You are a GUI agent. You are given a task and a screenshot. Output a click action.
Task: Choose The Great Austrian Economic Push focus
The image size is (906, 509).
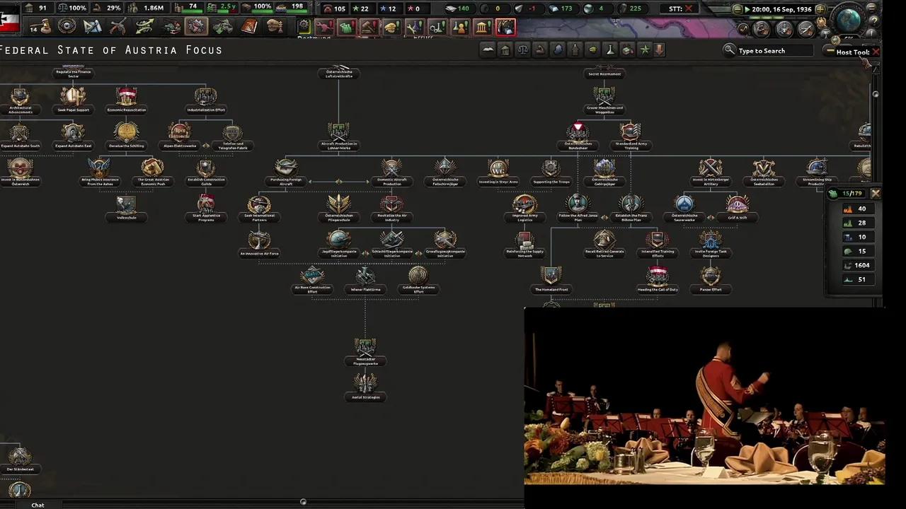coord(152,172)
